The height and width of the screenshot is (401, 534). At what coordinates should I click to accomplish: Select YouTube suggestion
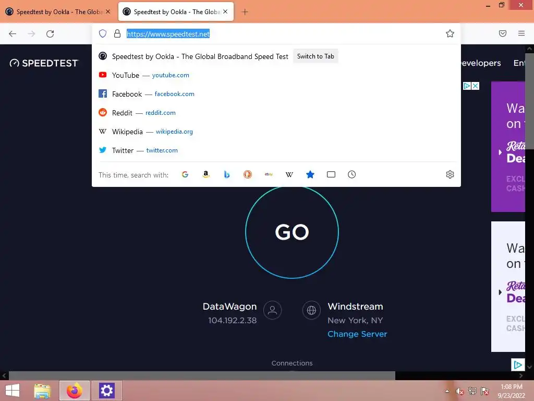click(x=276, y=75)
